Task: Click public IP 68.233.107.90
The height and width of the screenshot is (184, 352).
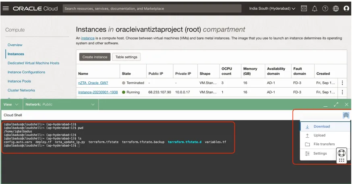Action: (x=159, y=92)
